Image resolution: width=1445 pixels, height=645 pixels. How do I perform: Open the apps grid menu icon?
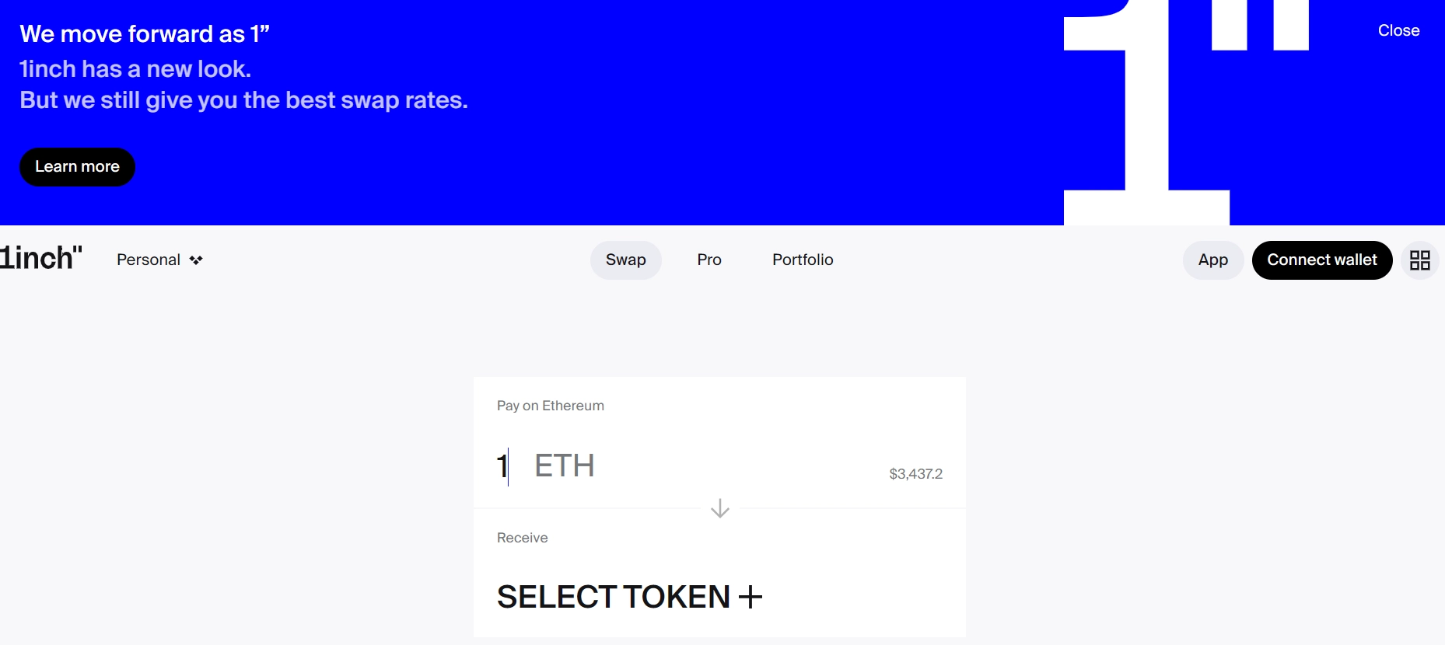point(1419,260)
